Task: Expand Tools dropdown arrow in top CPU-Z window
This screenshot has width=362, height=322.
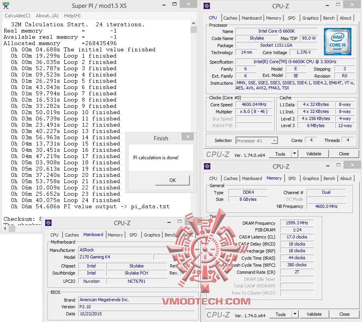Action: pos(294,154)
